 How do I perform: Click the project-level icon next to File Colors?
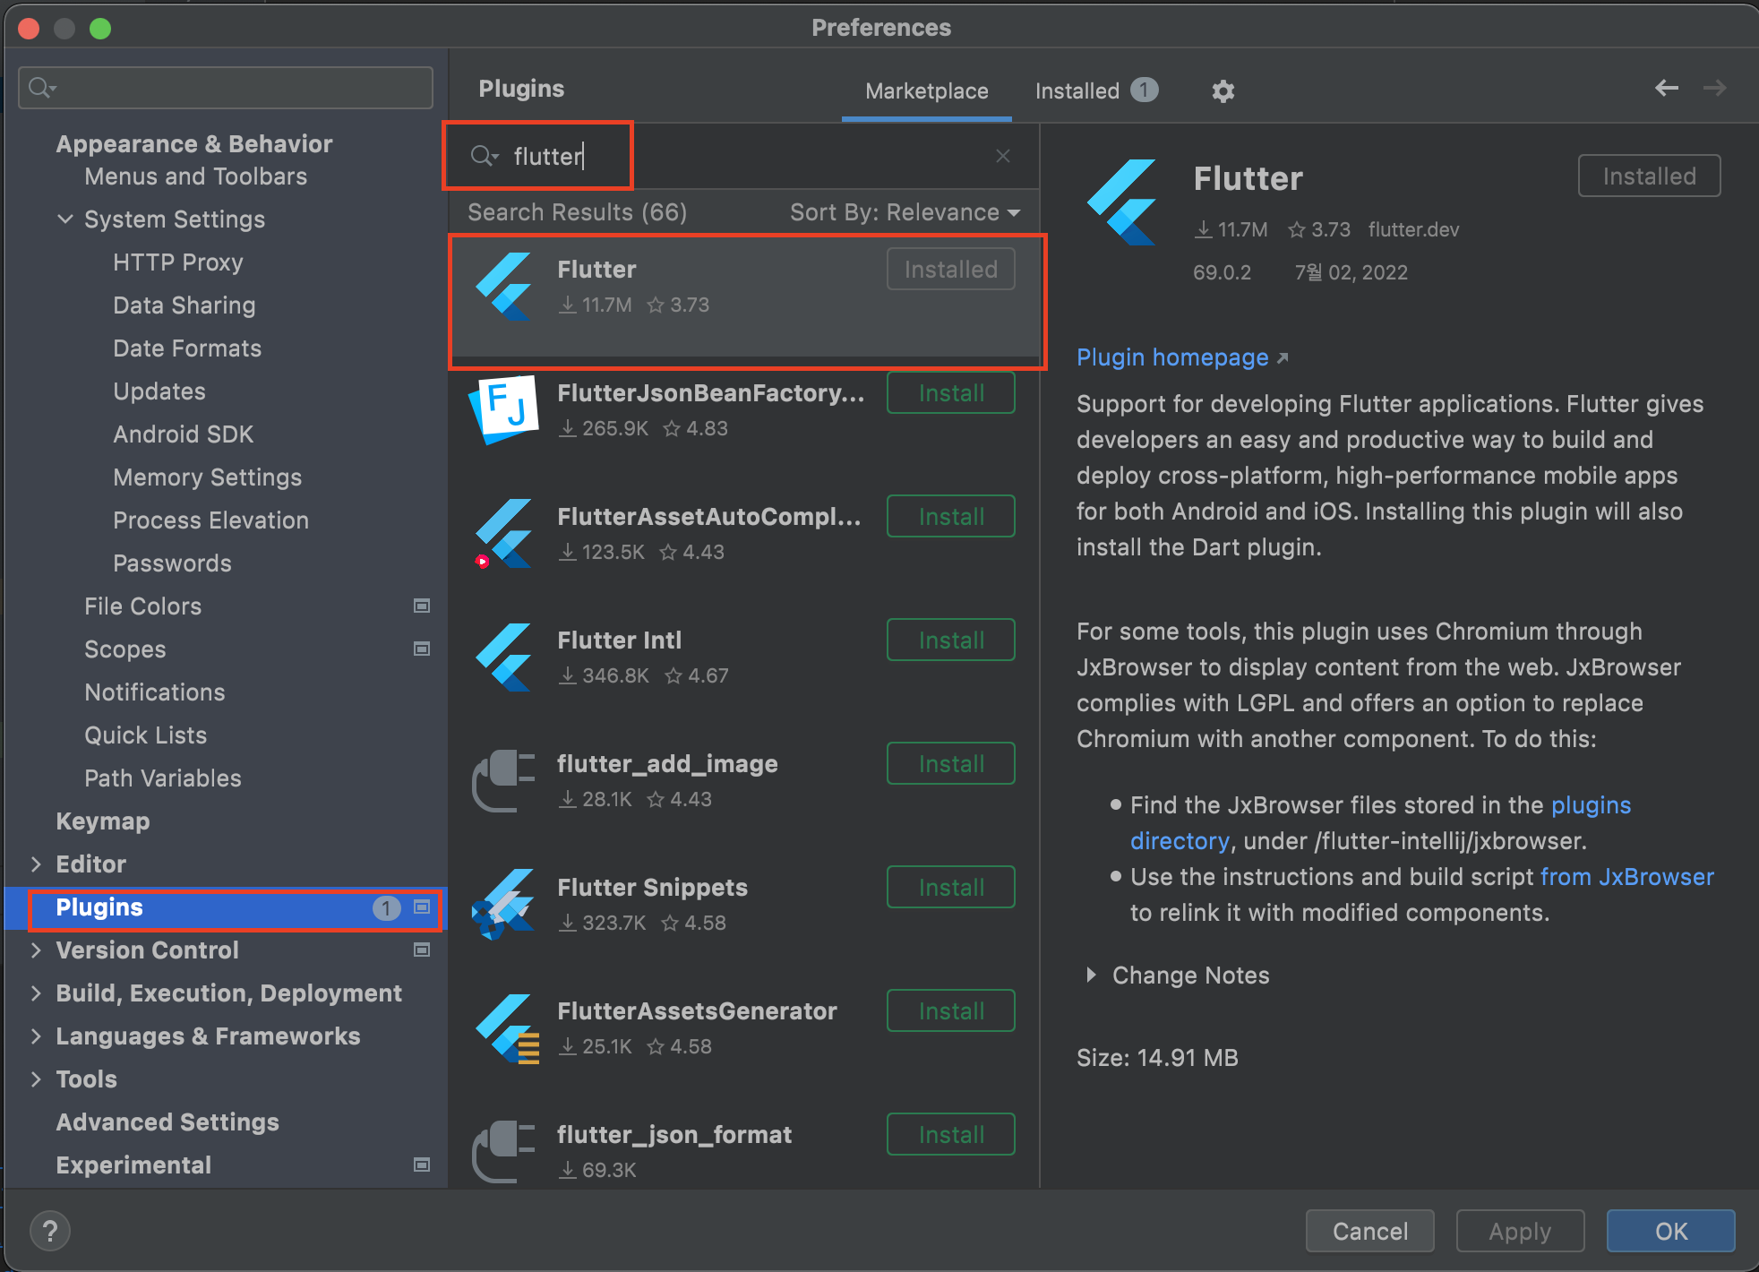point(422,606)
